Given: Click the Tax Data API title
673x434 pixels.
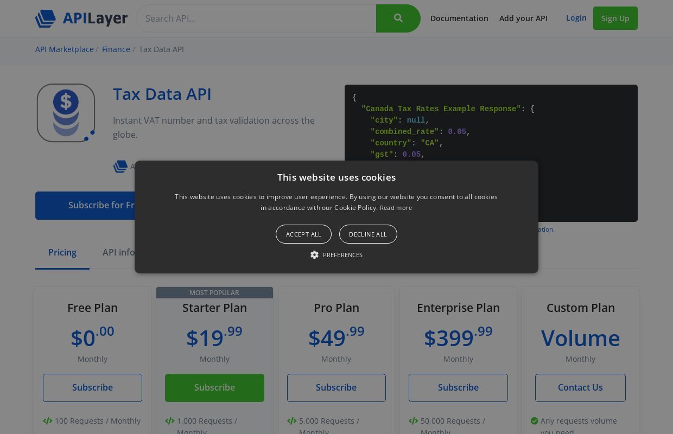Looking at the screenshot, I should pos(162,94).
